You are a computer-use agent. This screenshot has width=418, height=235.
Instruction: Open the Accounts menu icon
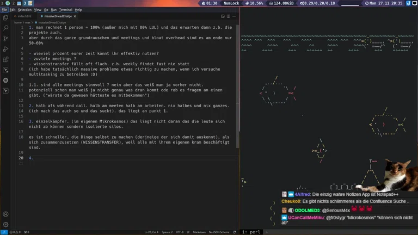pos(5,214)
